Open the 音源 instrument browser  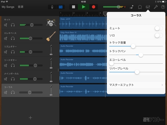21,6
